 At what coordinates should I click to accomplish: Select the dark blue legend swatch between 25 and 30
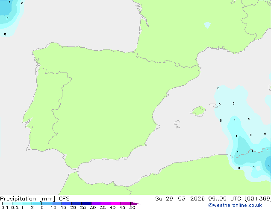pyautogui.click(x=86, y=203)
